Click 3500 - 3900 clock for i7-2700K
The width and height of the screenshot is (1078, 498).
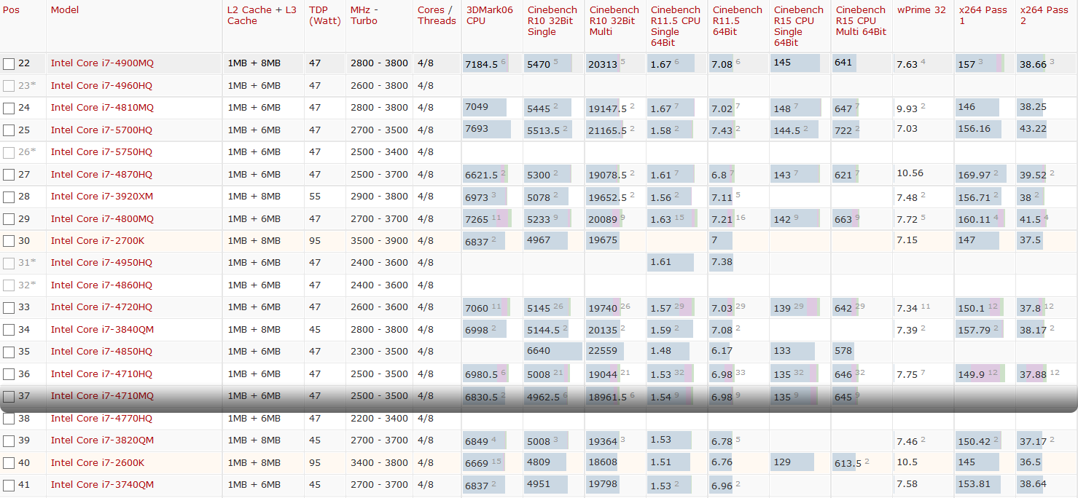click(x=379, y=241)
